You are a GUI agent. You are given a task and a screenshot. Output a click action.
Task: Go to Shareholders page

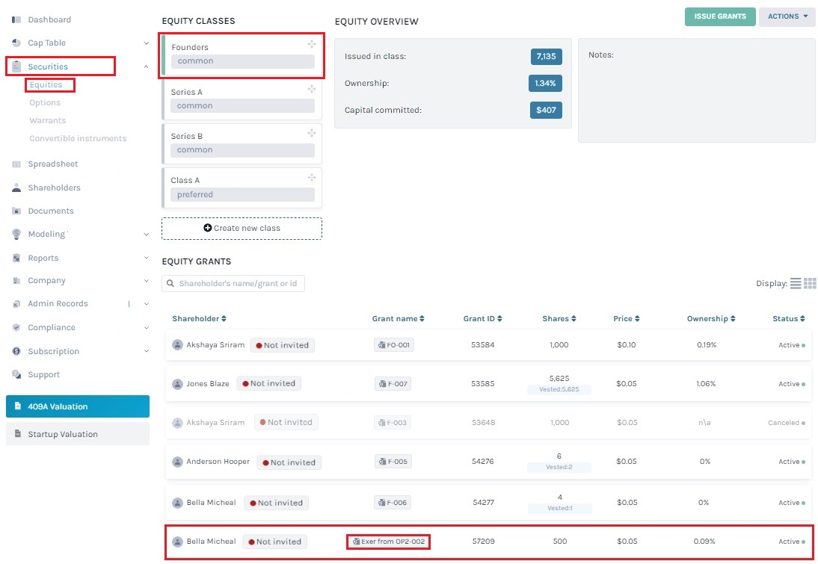tap(55, 188)
